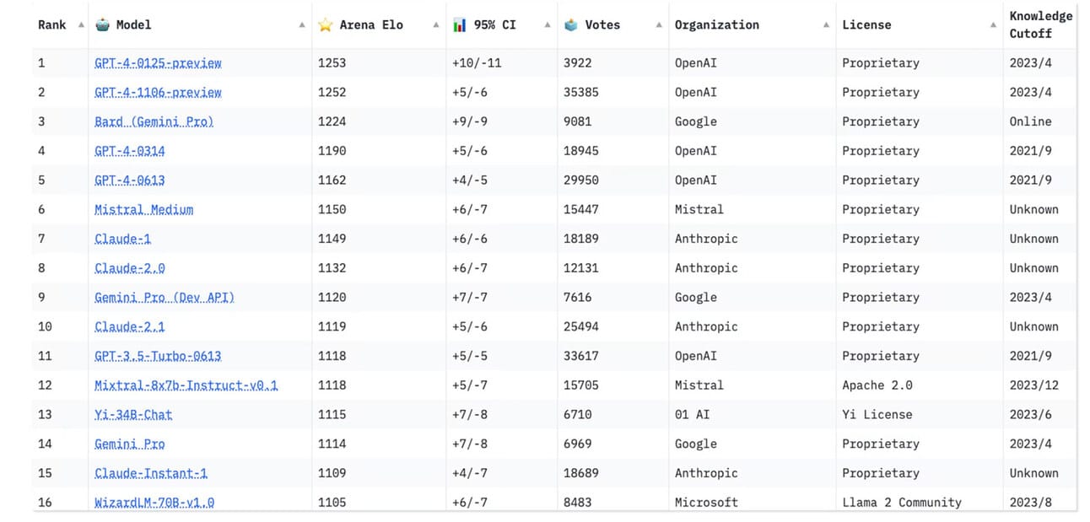Click Organization column sort arrow
Viewport: 1090px width, 522px height.
coord(826,25)
